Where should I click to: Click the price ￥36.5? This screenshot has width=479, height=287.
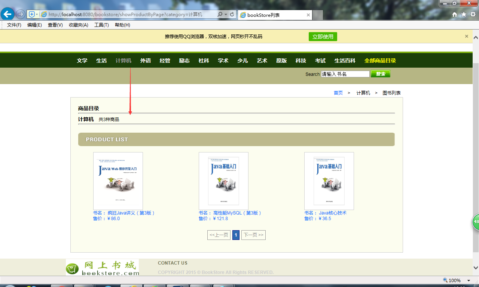click(325, 219)
